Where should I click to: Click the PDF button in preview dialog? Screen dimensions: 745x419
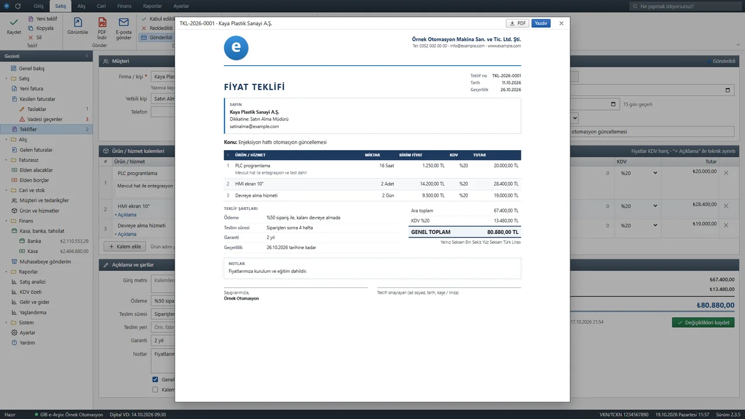pos(517,23)
